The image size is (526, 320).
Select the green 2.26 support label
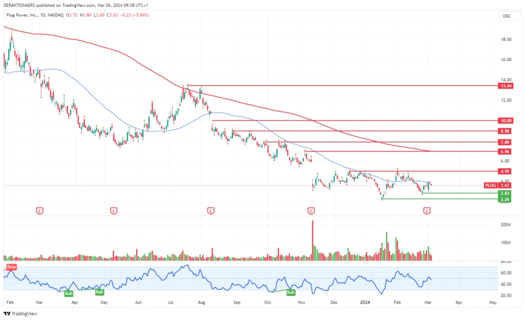point(505,199)
